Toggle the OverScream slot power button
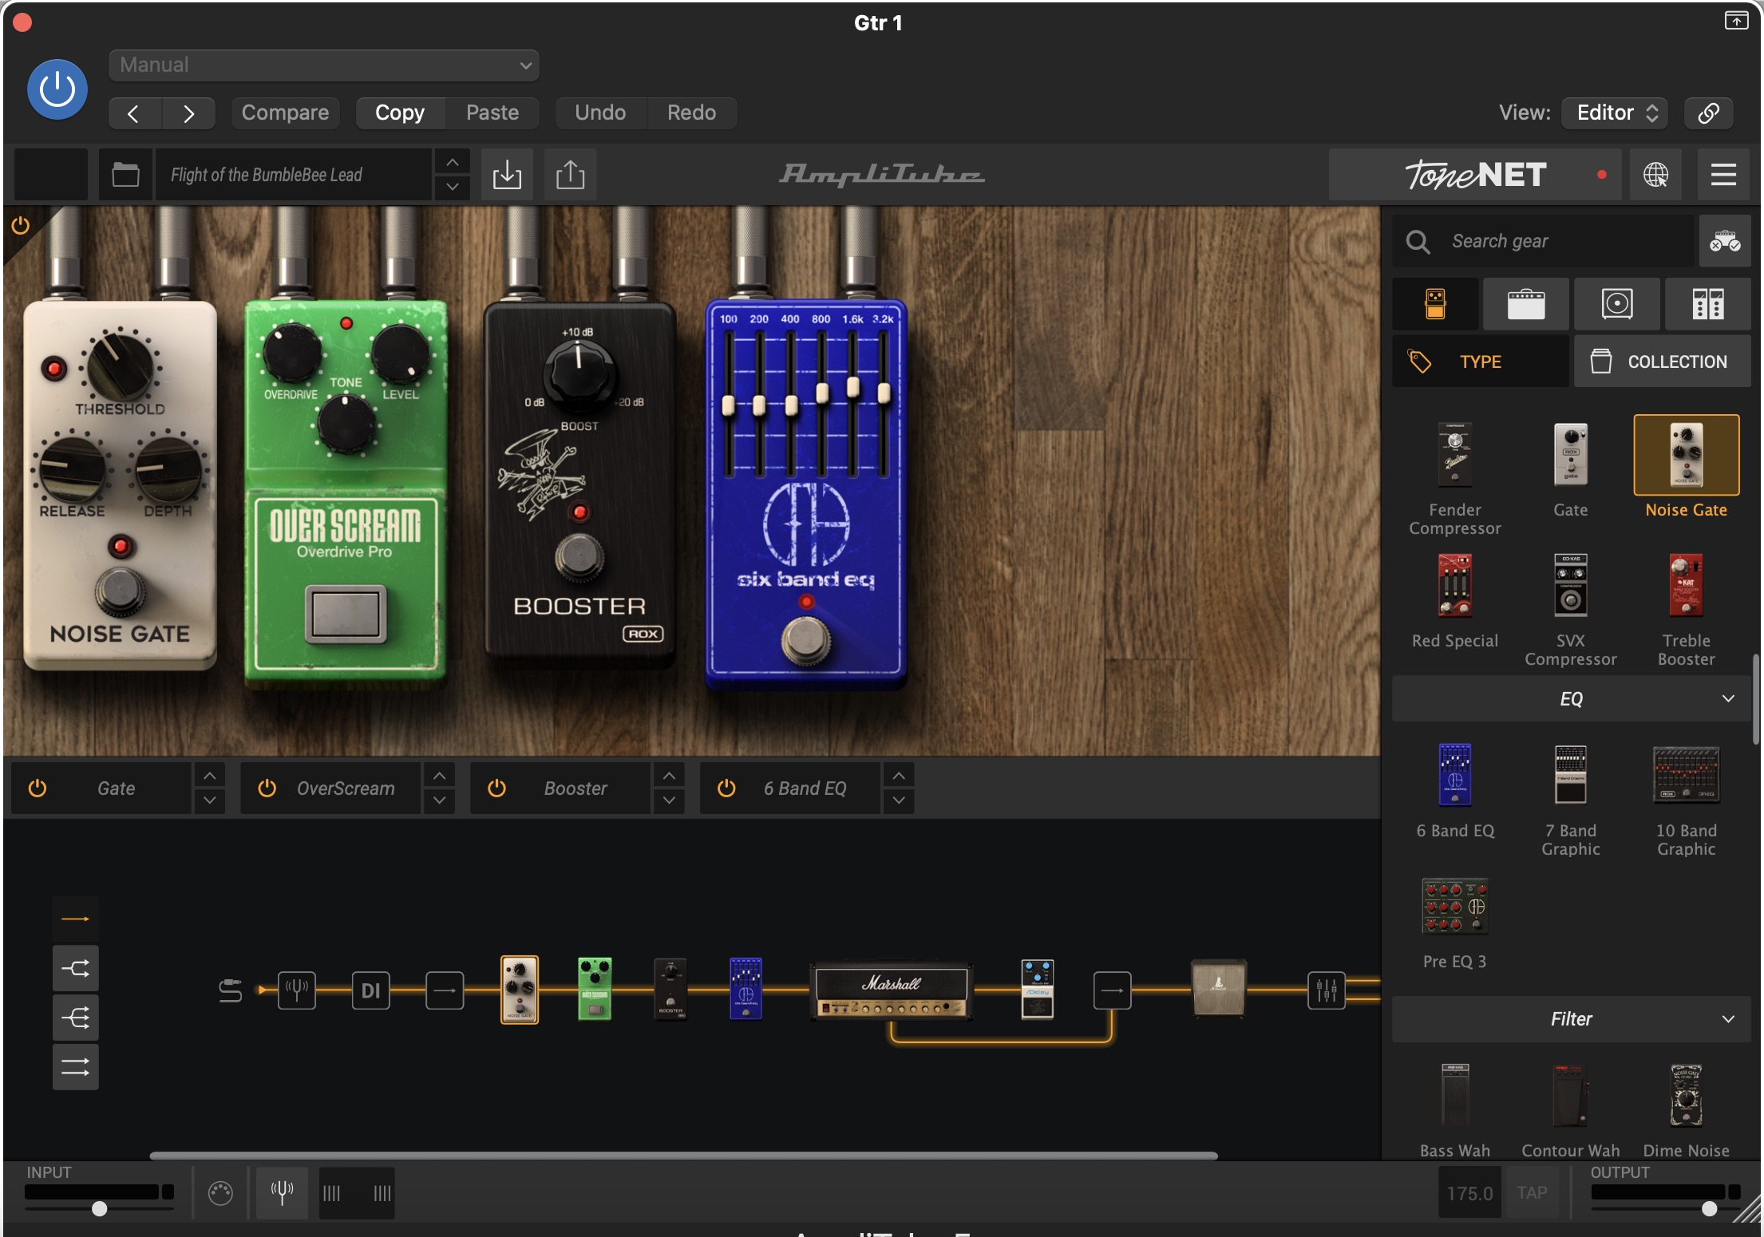This screenshot has height=1237, width=1764. click(267, 788)
